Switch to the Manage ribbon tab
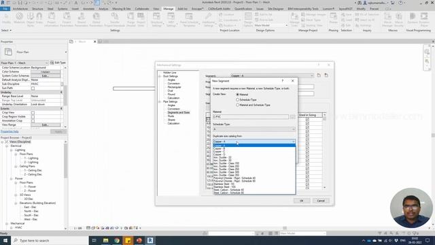 point(168,9)
